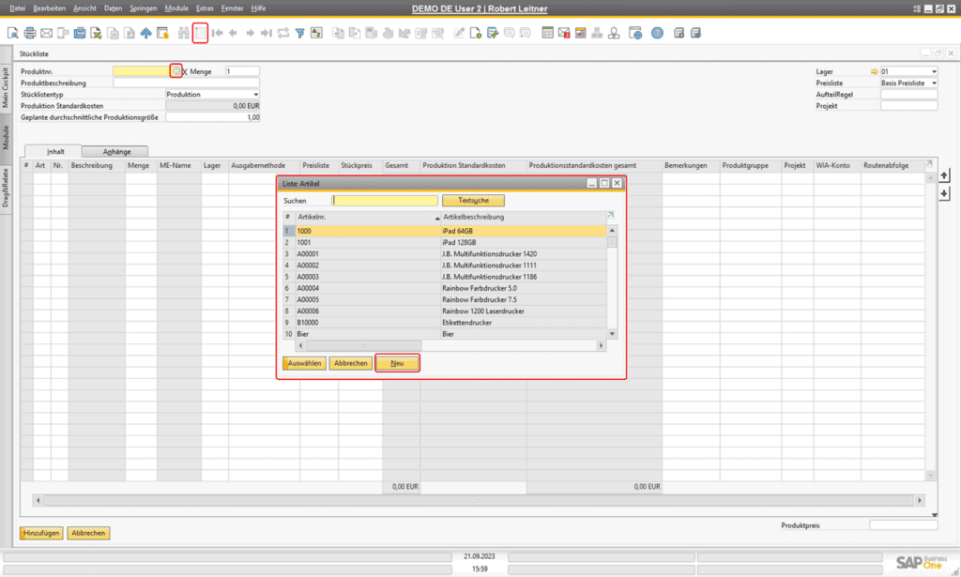Click the binoculars Find icon

[184, 33]
